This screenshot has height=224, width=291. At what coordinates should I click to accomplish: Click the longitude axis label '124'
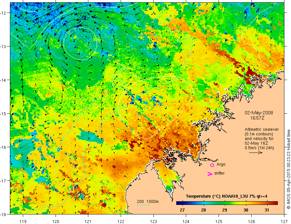click(186, 221)
